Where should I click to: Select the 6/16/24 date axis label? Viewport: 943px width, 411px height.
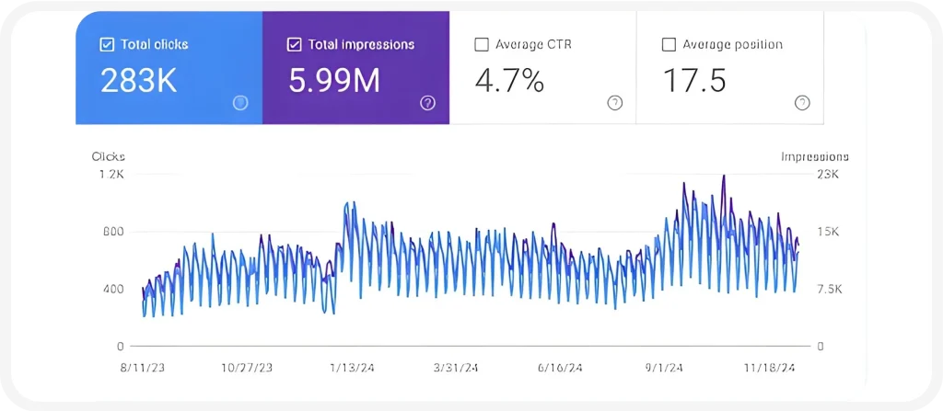point(560,367)
